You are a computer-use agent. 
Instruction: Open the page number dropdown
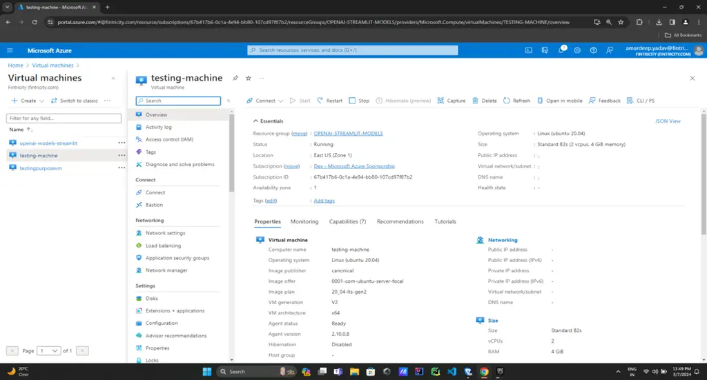(49, 351)
